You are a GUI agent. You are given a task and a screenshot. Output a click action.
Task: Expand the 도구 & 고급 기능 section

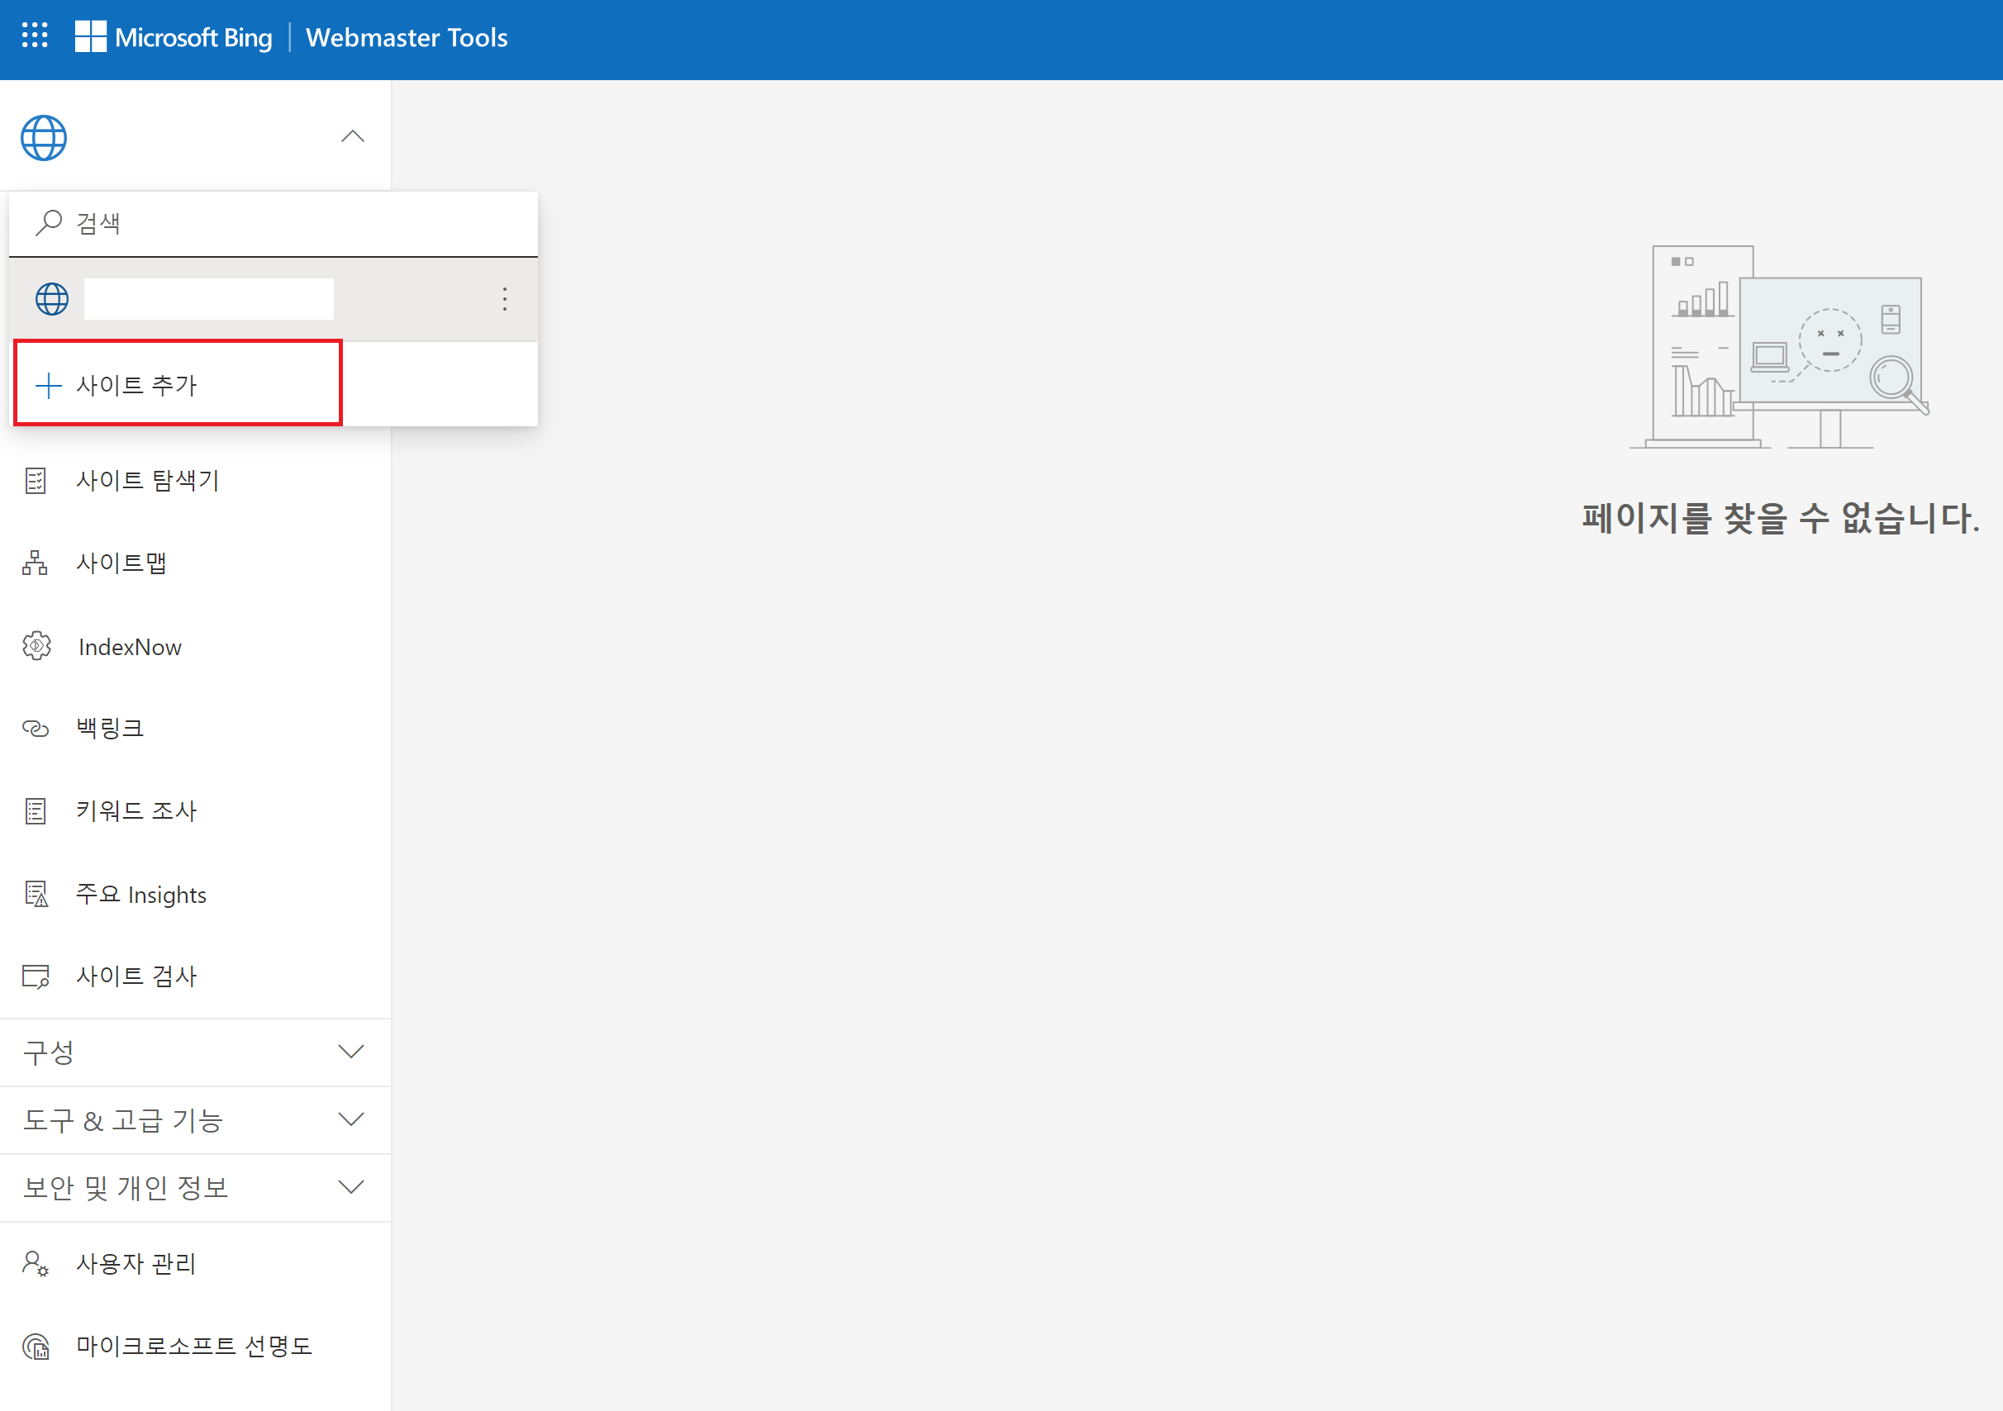click(x=350, y=1119)
